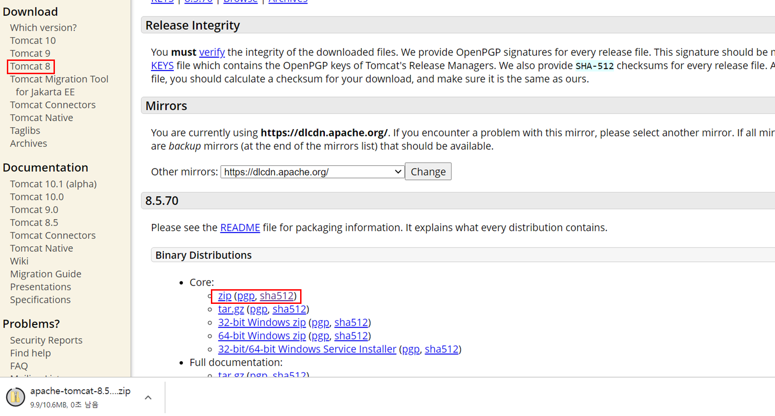
Task: Follow the verify link in Release Integrity
Action: point(212,52)
